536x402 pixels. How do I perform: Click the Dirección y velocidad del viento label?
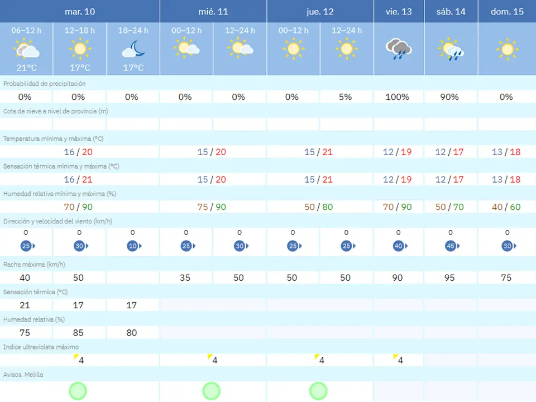pos(58,221)
